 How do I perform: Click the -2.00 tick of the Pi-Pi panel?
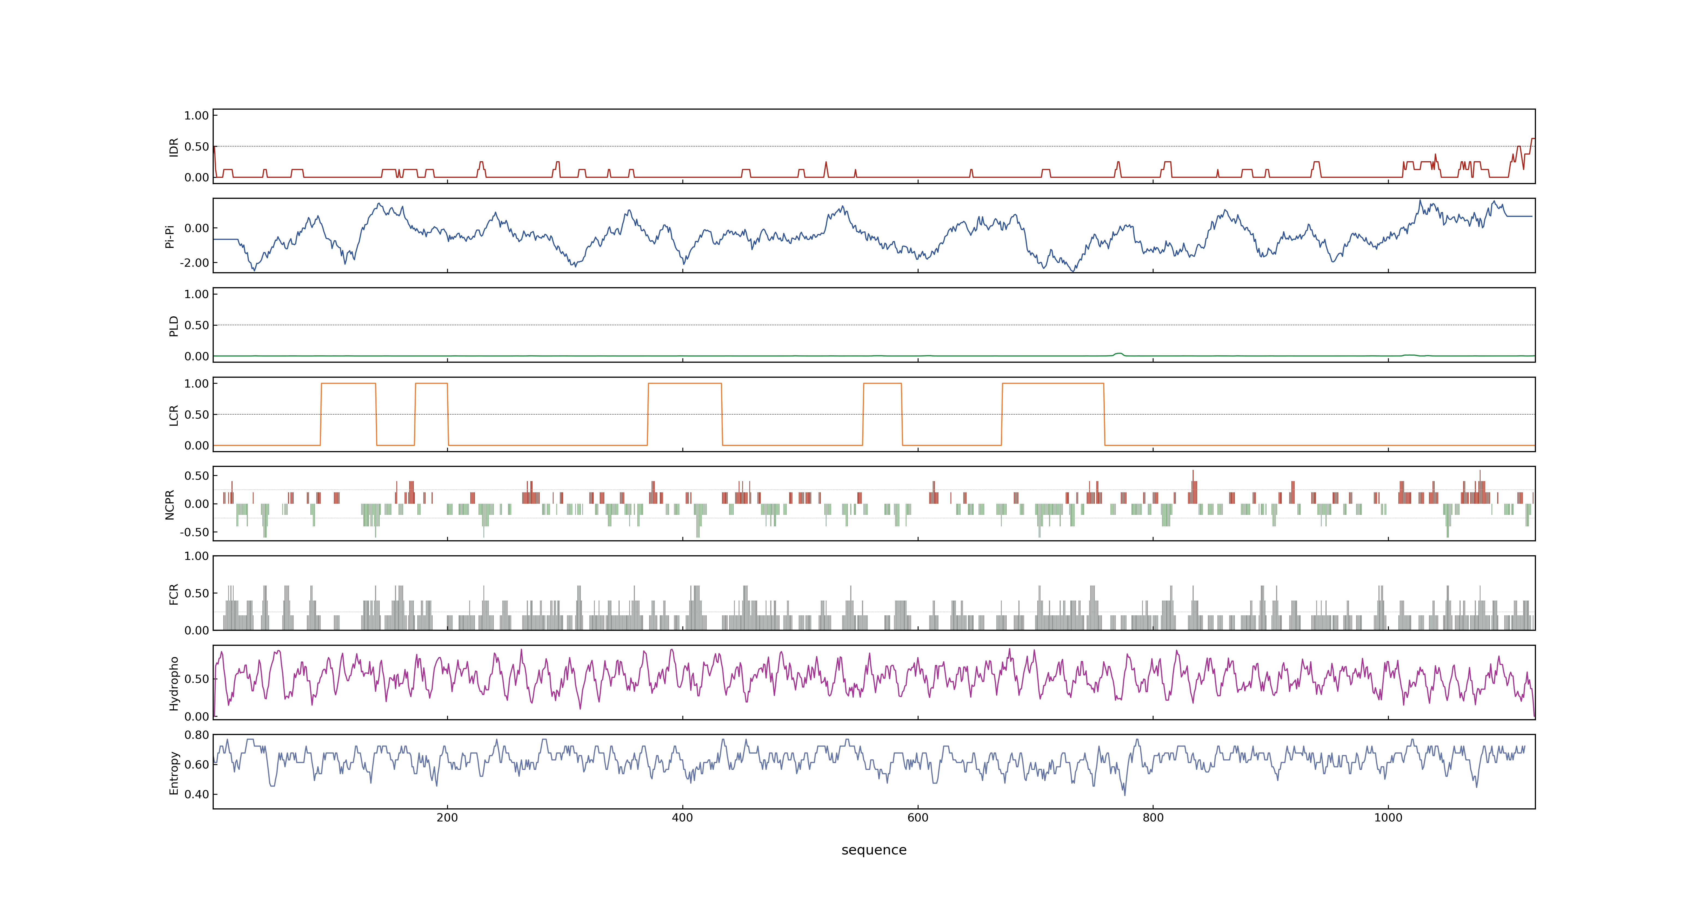195,263
